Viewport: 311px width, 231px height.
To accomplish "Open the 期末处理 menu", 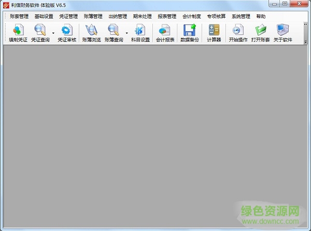I will [x=142, y=17].
